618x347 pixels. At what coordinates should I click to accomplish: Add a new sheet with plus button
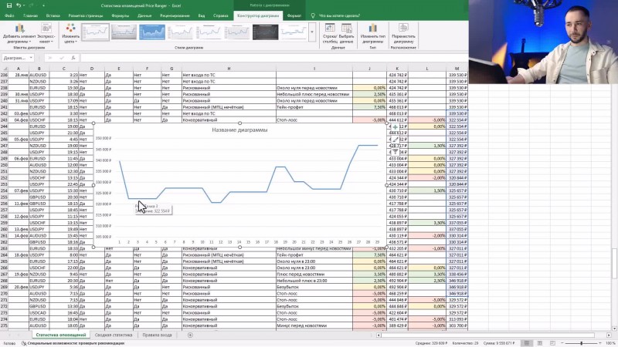pos(190,335)
